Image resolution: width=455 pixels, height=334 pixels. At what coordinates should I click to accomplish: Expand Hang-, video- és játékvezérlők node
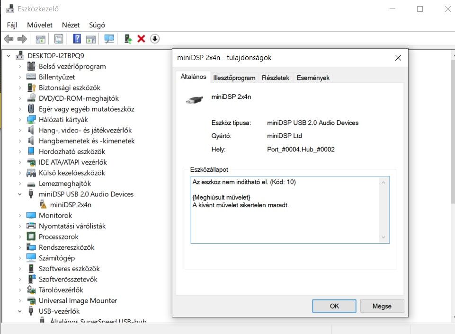coord(20,130)
